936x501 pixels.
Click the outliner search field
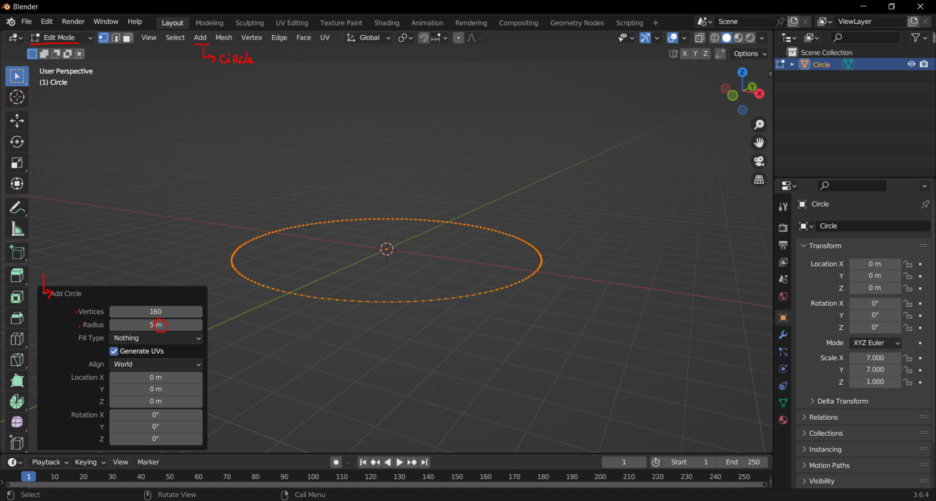pos(865,37)
